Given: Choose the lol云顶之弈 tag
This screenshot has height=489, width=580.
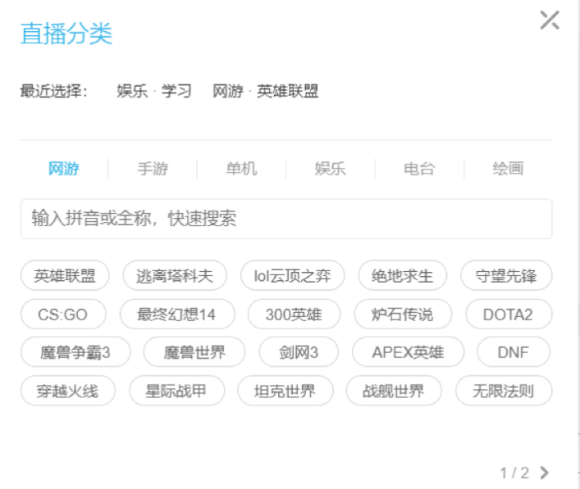Looking at the screenshot, I should tap(292, 276).
